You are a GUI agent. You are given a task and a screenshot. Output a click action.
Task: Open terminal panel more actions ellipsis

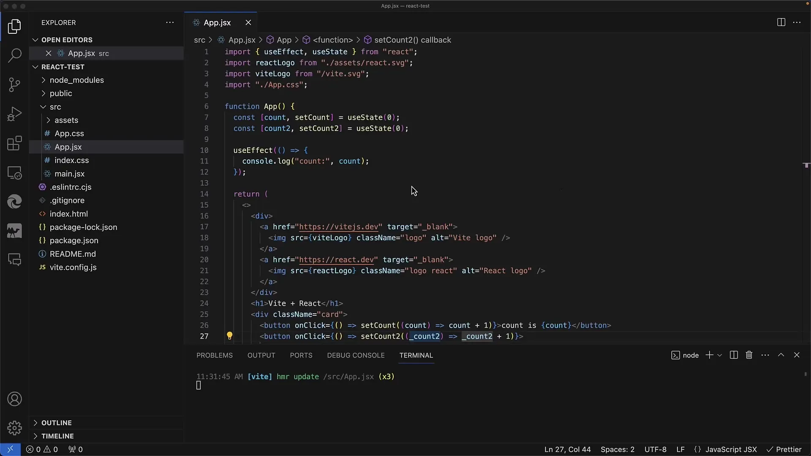click(765, 355)
